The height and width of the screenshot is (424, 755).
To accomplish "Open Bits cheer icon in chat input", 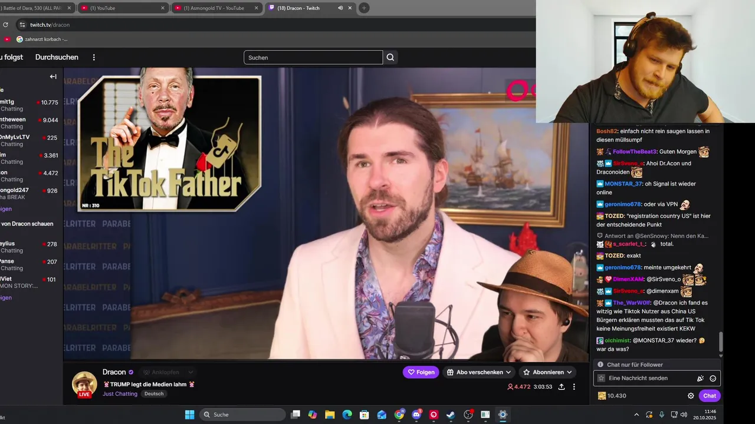I will 701,378.
